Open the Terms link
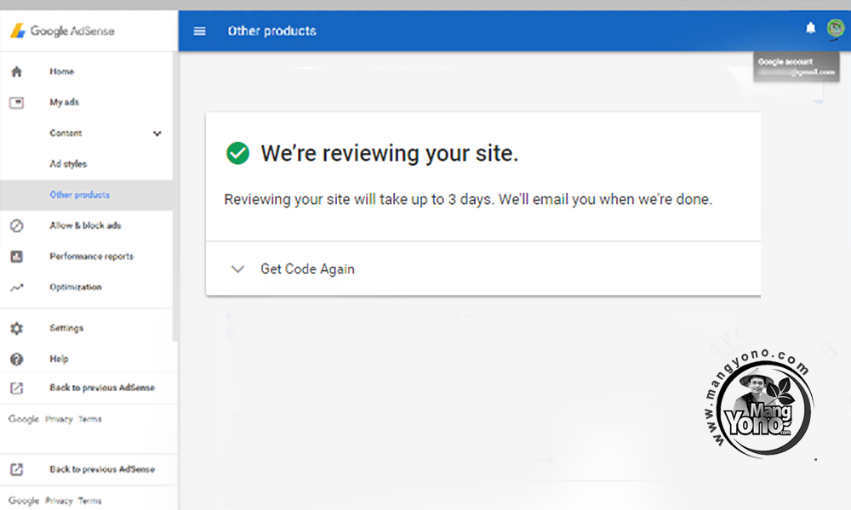The image size is (851, 510). point(89,419)
